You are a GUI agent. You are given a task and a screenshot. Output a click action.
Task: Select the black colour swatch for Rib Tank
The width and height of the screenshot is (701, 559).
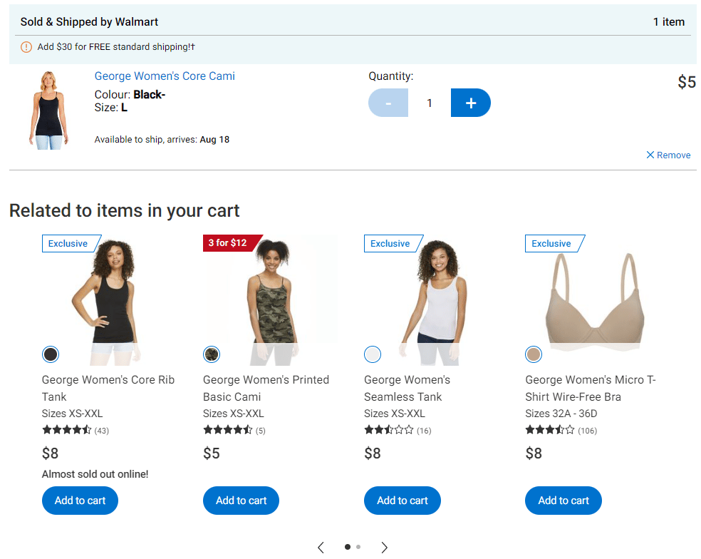(51, 354)
